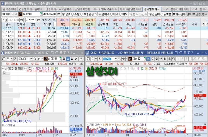
Task: Click the 기관계 column header
Action: coord(89,24)
